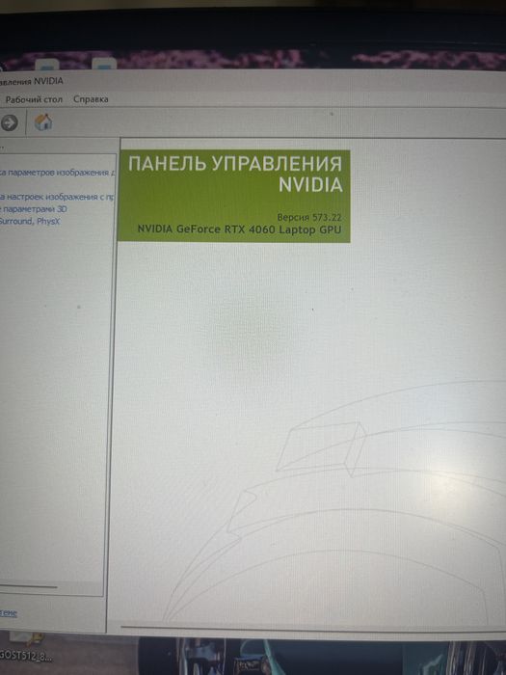Open the Home page icon
506x675 pixels.
[43, 122]
